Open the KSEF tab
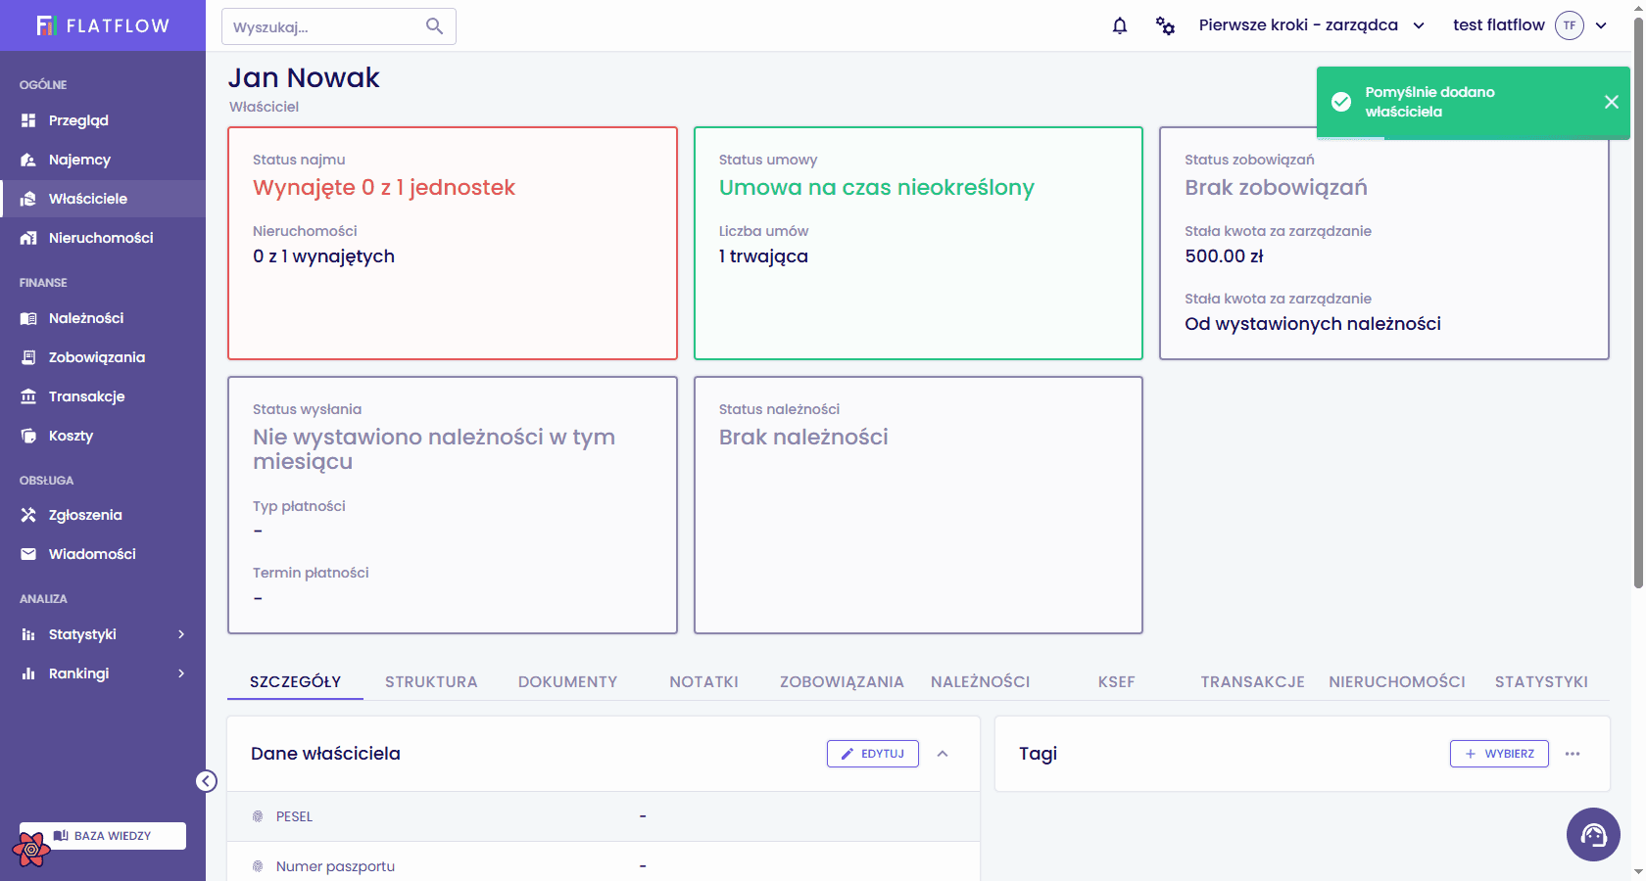The height and width of the screenshot is (881, 1646). [x=1117, y=681]
